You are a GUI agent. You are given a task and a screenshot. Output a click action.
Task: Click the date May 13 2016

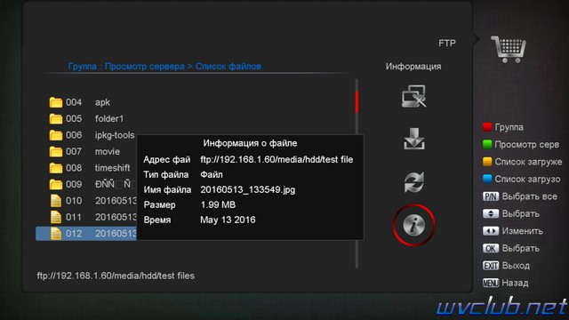(x=228, y=220)
